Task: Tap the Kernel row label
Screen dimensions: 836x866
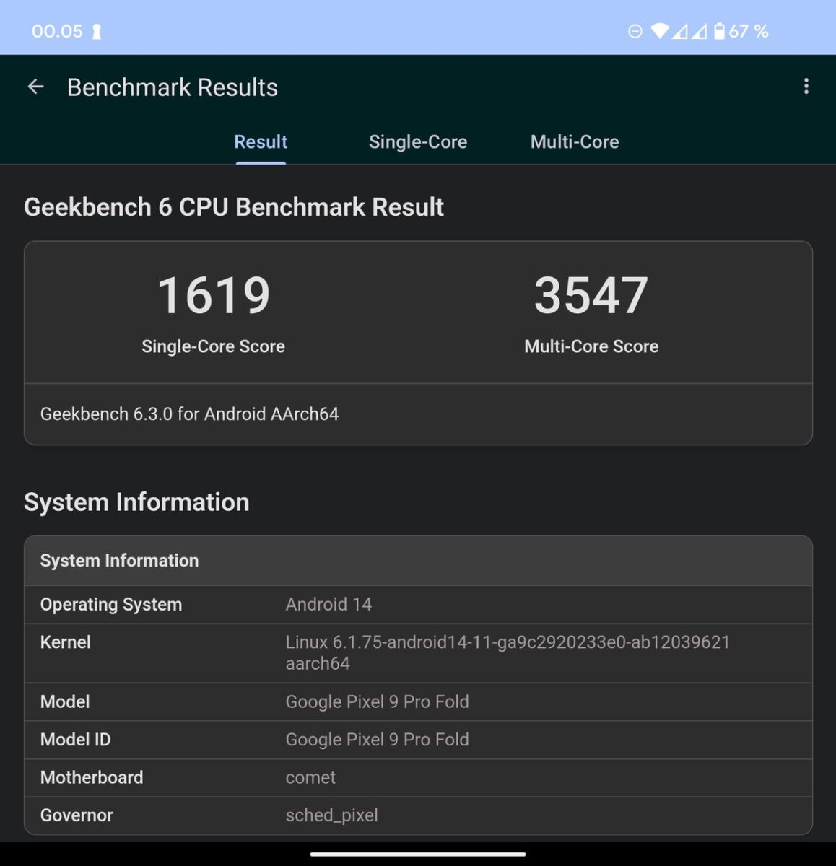Action: 66,642
